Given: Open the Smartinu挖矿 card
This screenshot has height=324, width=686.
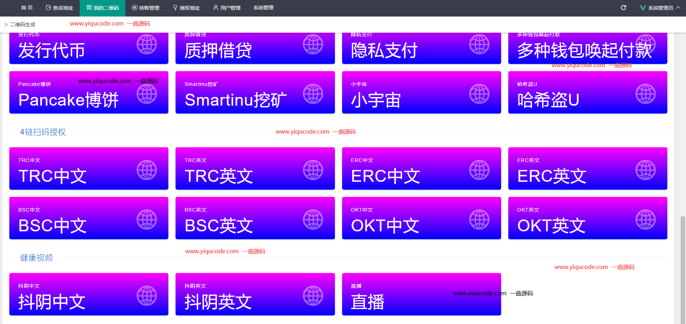Looking at the screenshot, I should click(x=255, y=92).
